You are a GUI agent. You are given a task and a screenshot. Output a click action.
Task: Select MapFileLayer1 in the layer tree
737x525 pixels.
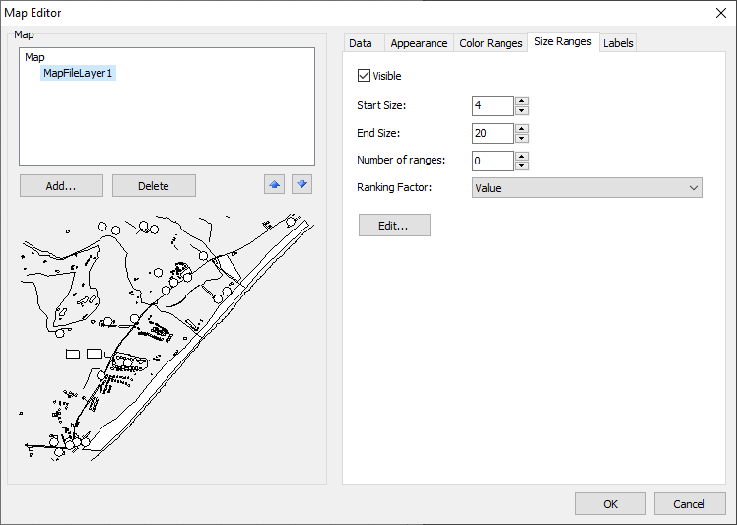tap(78, 73)
